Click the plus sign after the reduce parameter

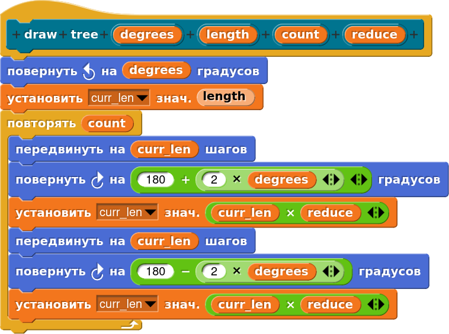click(x=413, y=34)
